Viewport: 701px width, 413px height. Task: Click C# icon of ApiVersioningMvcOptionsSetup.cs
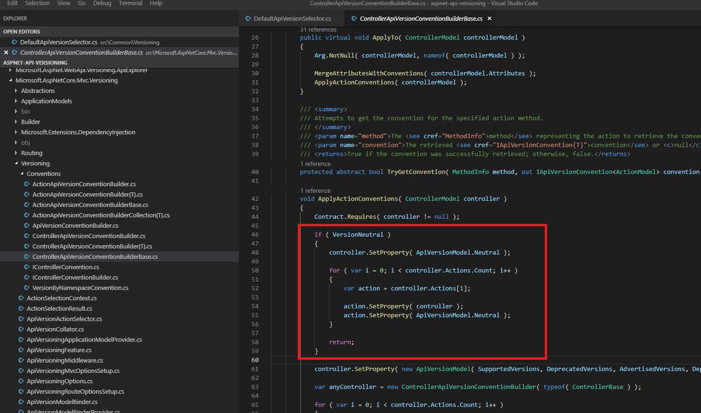click(x=21, y=371)
